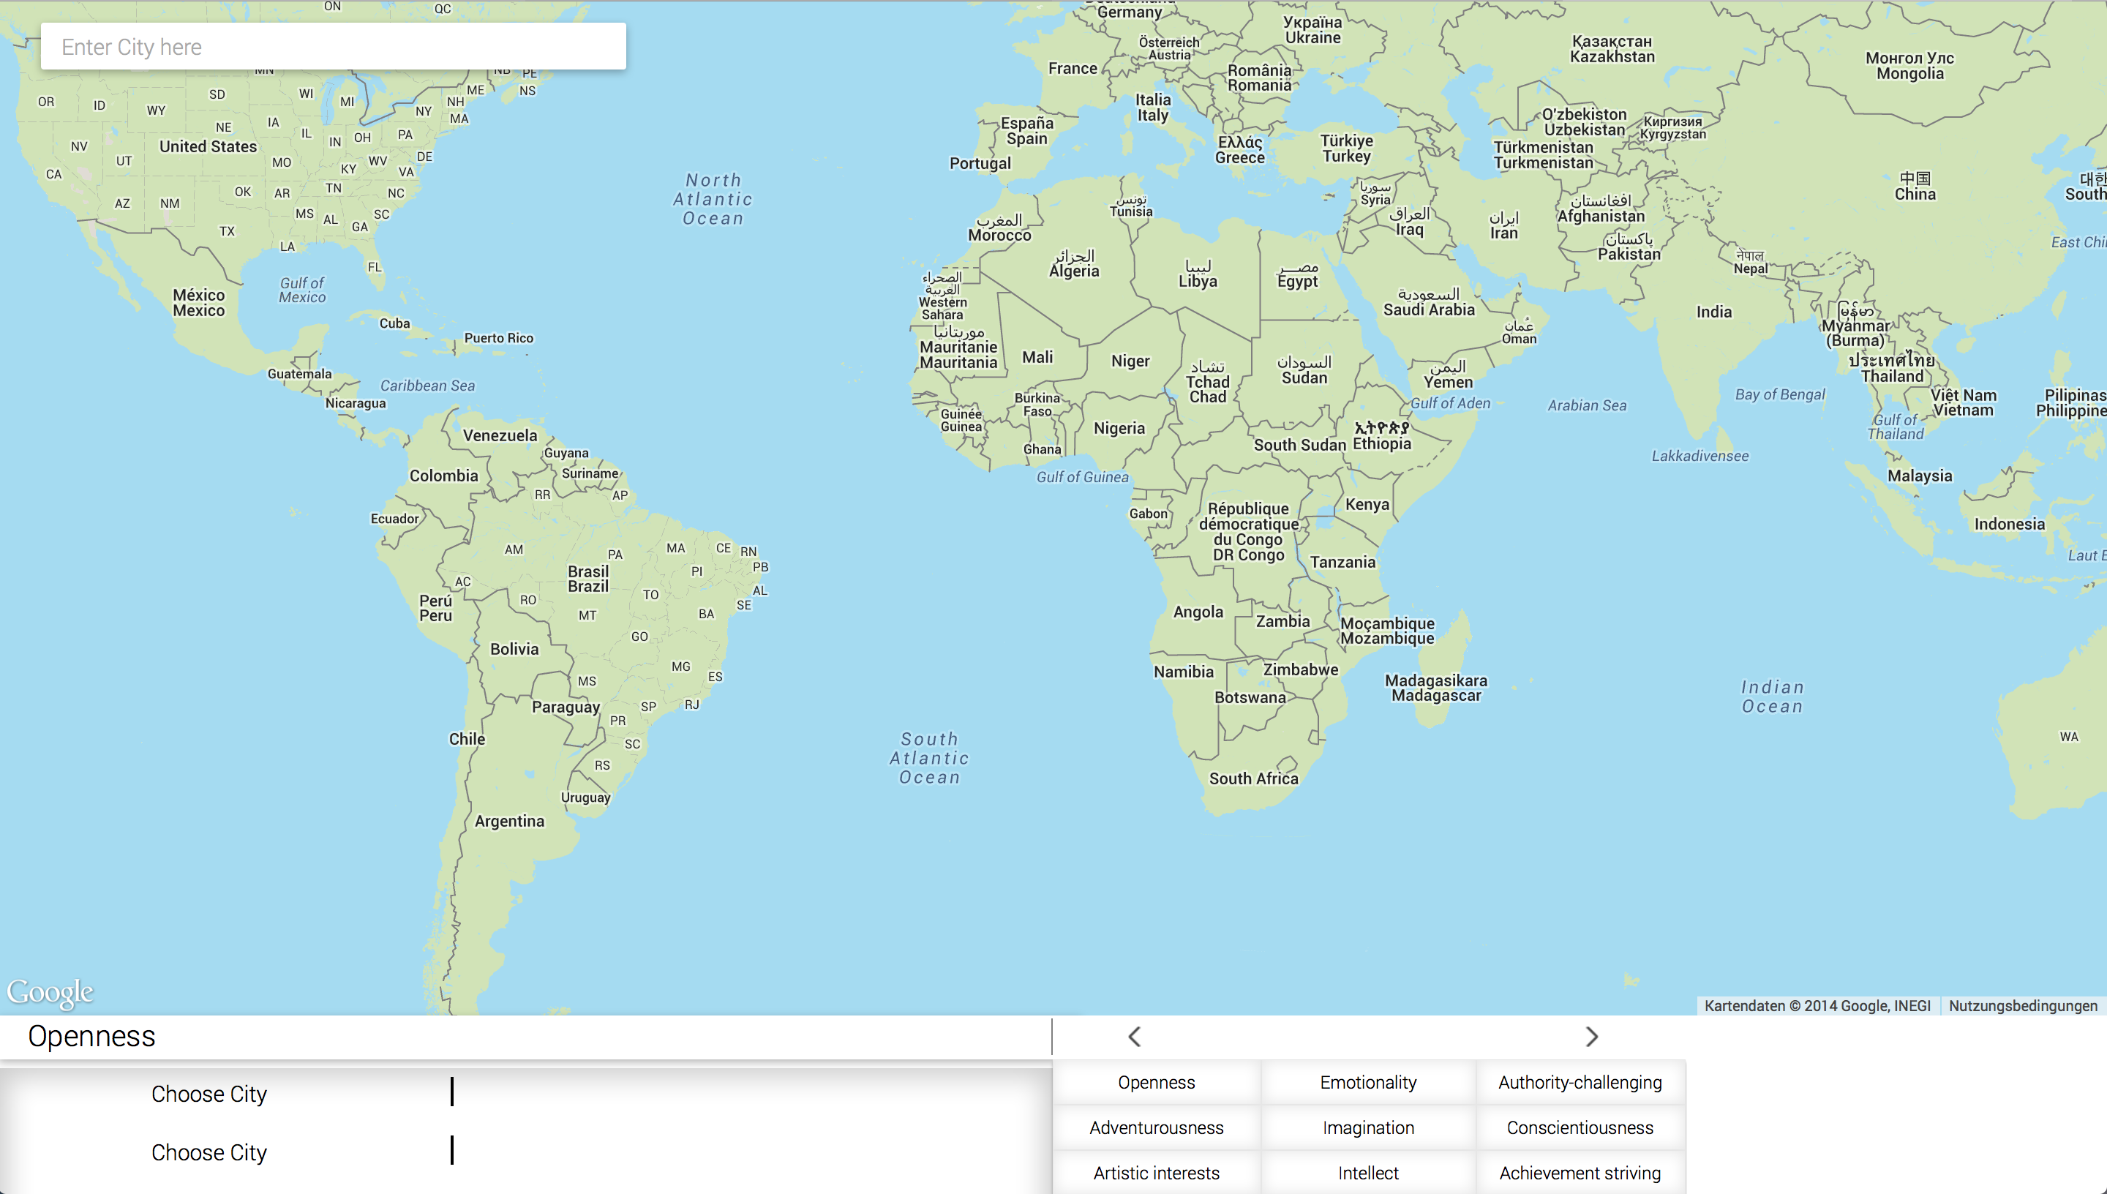Open the Nutzungsbedingungen link
Image resolution: width=2107 pixels, height=1194 pixels.
click(x=2023, y=1005)
